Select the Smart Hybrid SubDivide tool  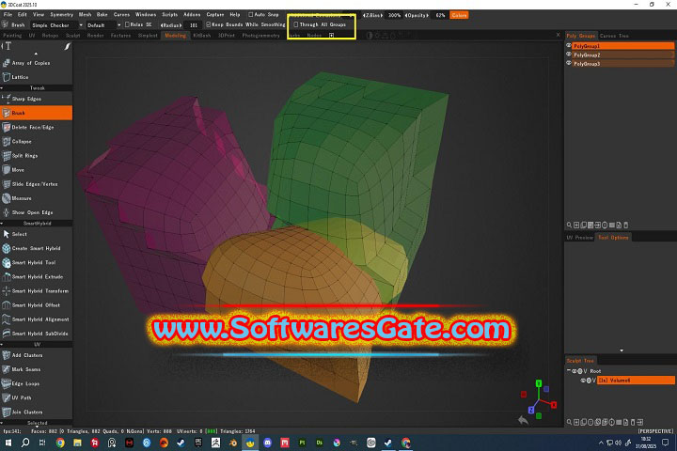37,334
